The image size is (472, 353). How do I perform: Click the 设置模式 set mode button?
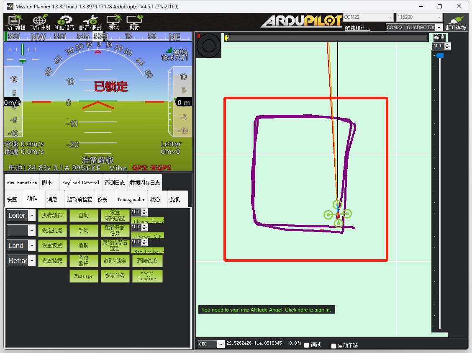click(x=52, y=245)
